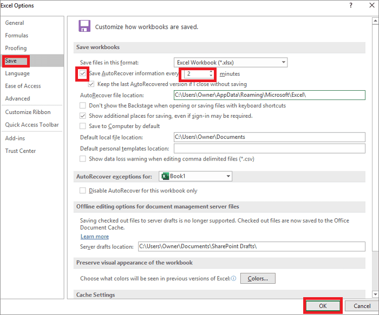Click the Cancel button
The image size is (379, 315).
point(362,306)
